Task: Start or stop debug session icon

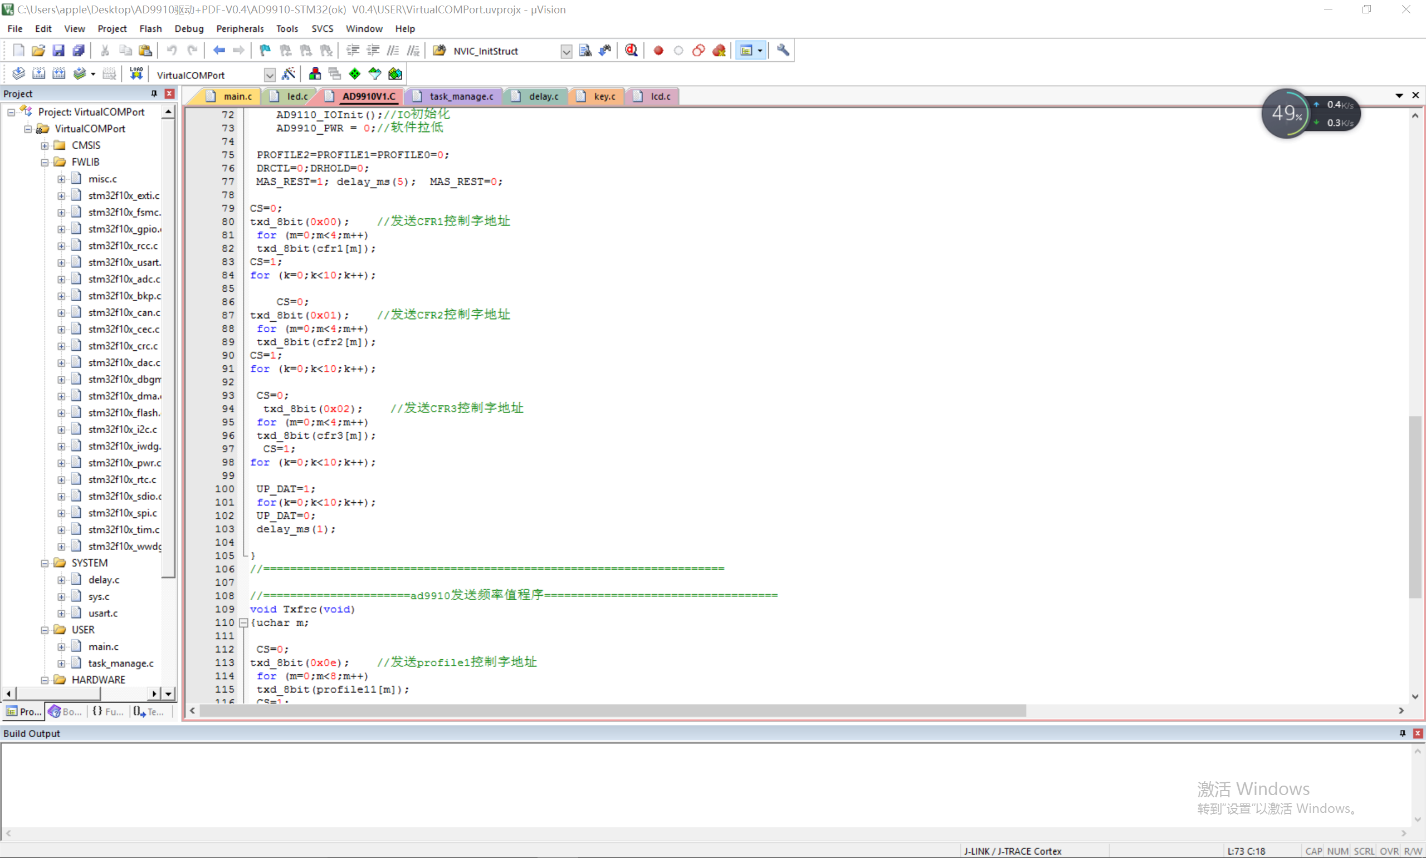Action: coord(631,50)
